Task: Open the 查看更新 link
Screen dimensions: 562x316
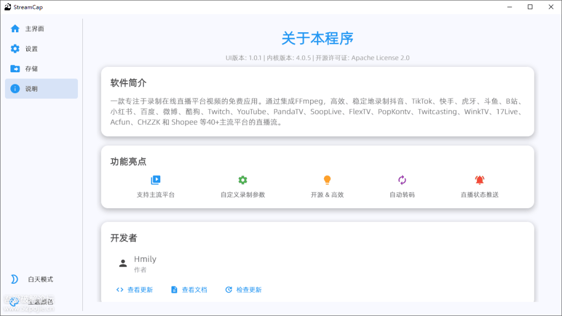Action: point(135,290)
